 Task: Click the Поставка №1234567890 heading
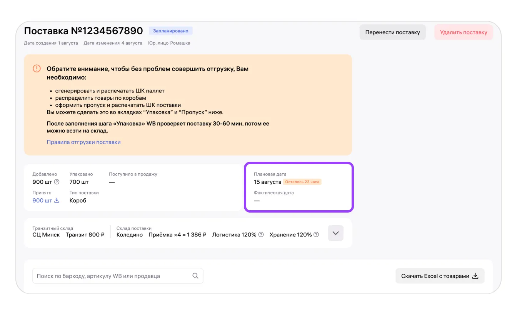pyautogui.click(x=83, y=31)
